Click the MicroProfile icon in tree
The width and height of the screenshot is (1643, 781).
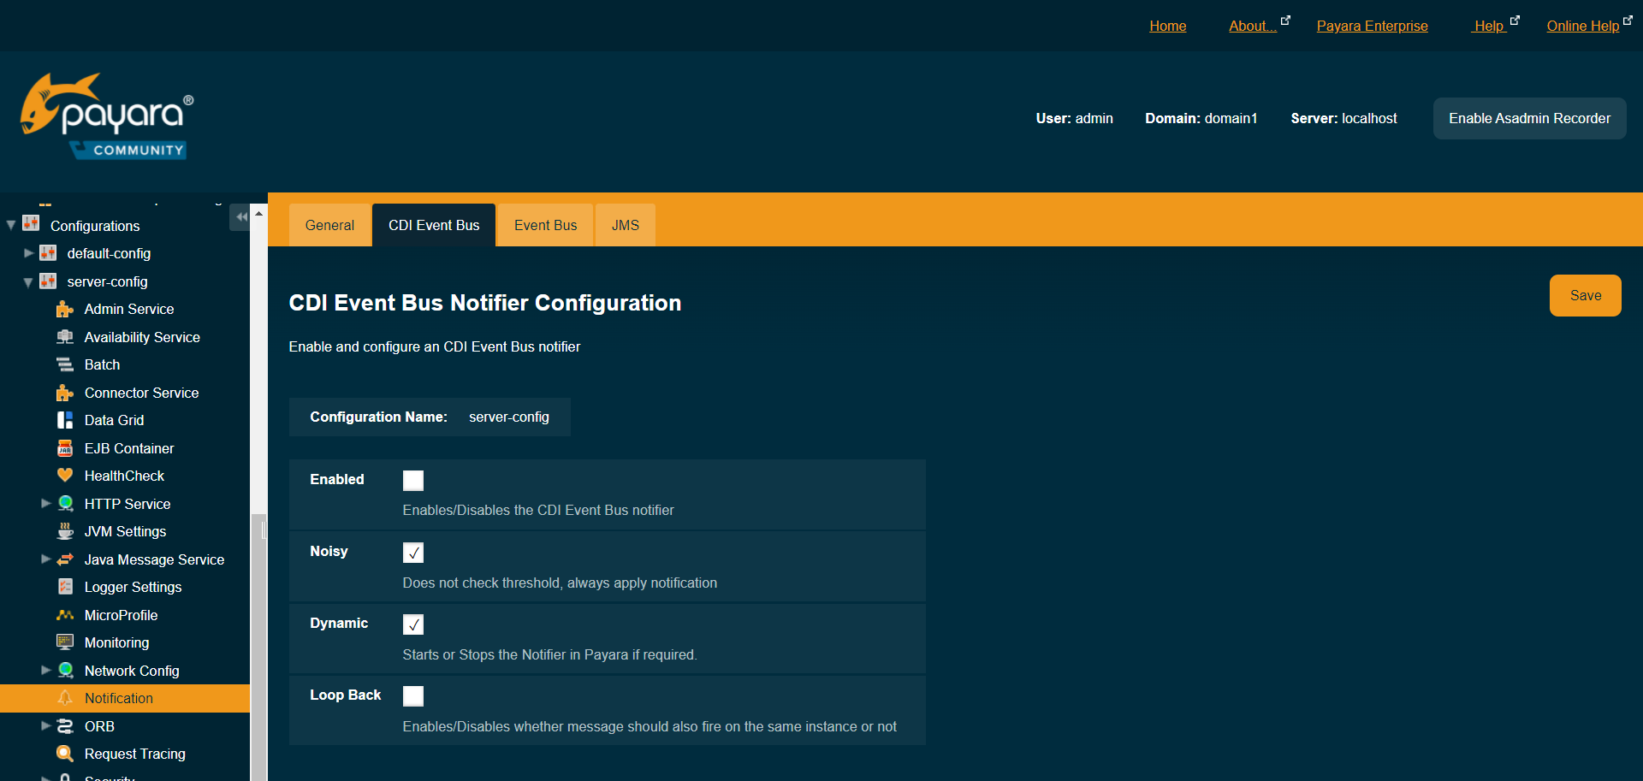click(x=65, y=615)
